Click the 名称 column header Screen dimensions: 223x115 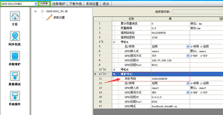point(131,19)
